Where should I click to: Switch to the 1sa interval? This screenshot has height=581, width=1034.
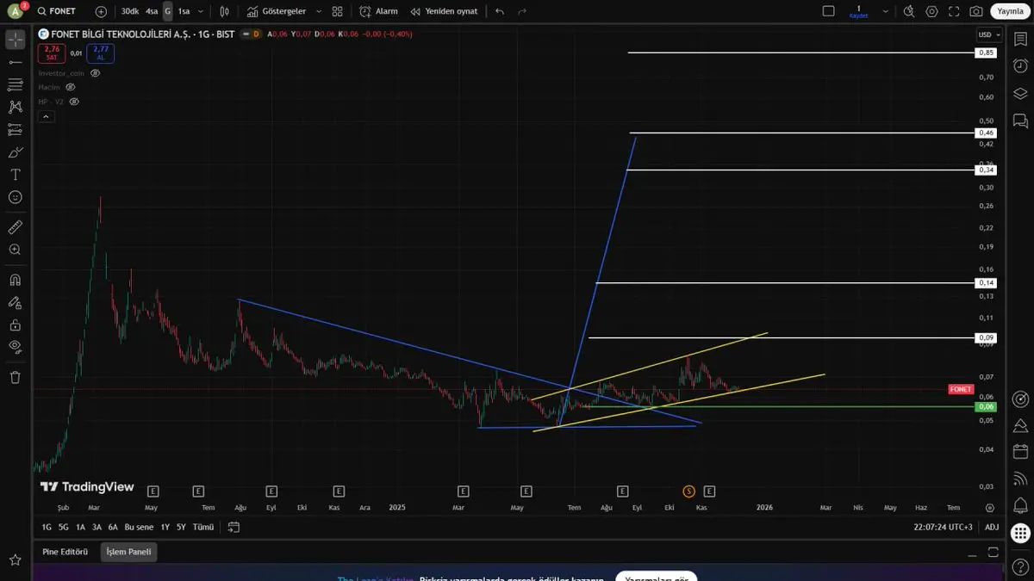pos(184,11)
